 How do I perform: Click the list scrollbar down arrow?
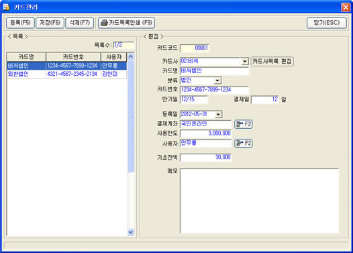tap(131, 232)
